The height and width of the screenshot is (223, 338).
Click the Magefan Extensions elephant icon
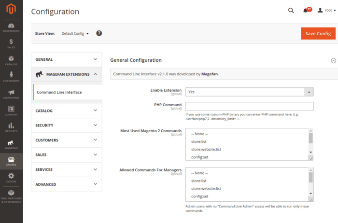point(40,74)
